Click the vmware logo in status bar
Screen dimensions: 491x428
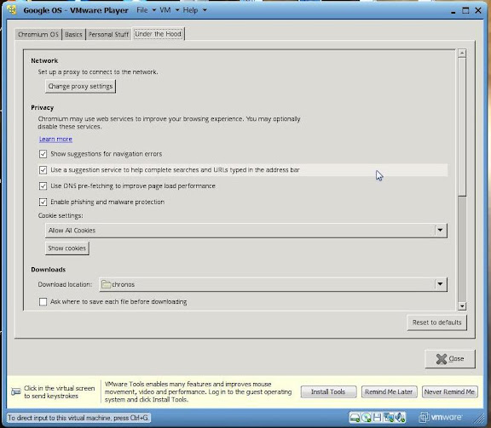tap(441, 417)
